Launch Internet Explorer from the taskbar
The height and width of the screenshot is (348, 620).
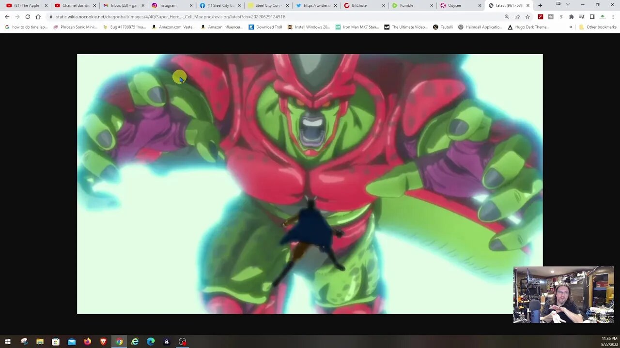pyautogui.click(x=135, y=342)
